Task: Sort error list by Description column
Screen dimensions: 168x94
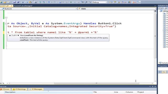Action: tap(48, 92)
